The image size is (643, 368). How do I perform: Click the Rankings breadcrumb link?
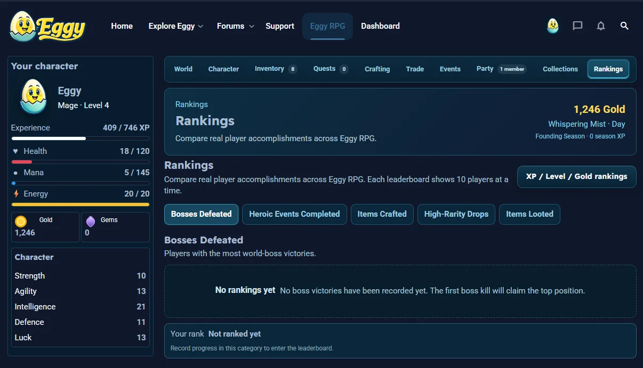(x=191, y=104)
